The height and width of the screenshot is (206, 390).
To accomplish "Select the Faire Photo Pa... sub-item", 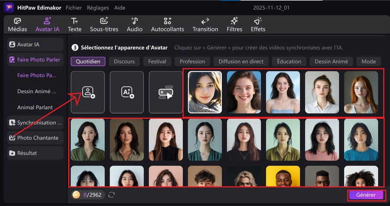I will coord(37,75).
